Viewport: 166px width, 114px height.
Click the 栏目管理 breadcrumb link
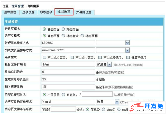pos(18,6)
